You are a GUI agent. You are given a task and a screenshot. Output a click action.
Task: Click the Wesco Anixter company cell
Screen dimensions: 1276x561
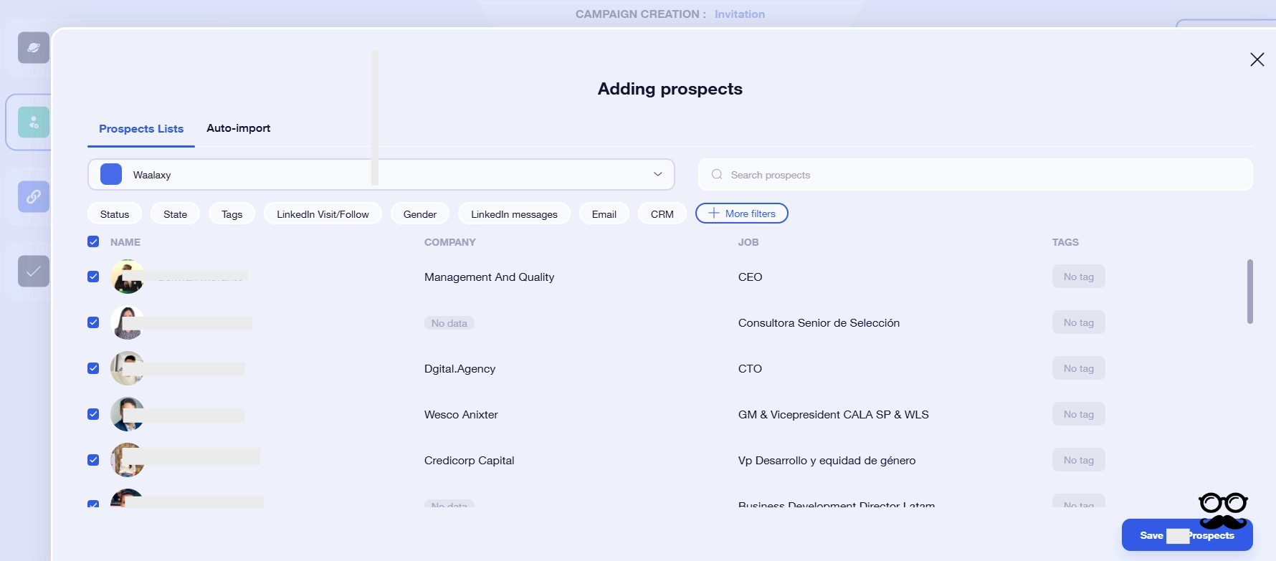click(x=461, y=415)
